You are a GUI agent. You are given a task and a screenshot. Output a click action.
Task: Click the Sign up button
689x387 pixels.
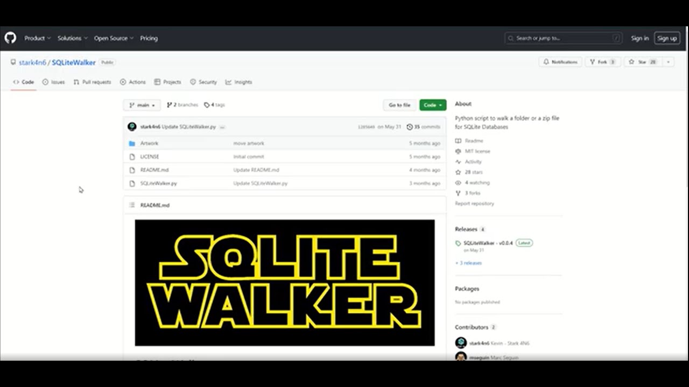(667, 38)
